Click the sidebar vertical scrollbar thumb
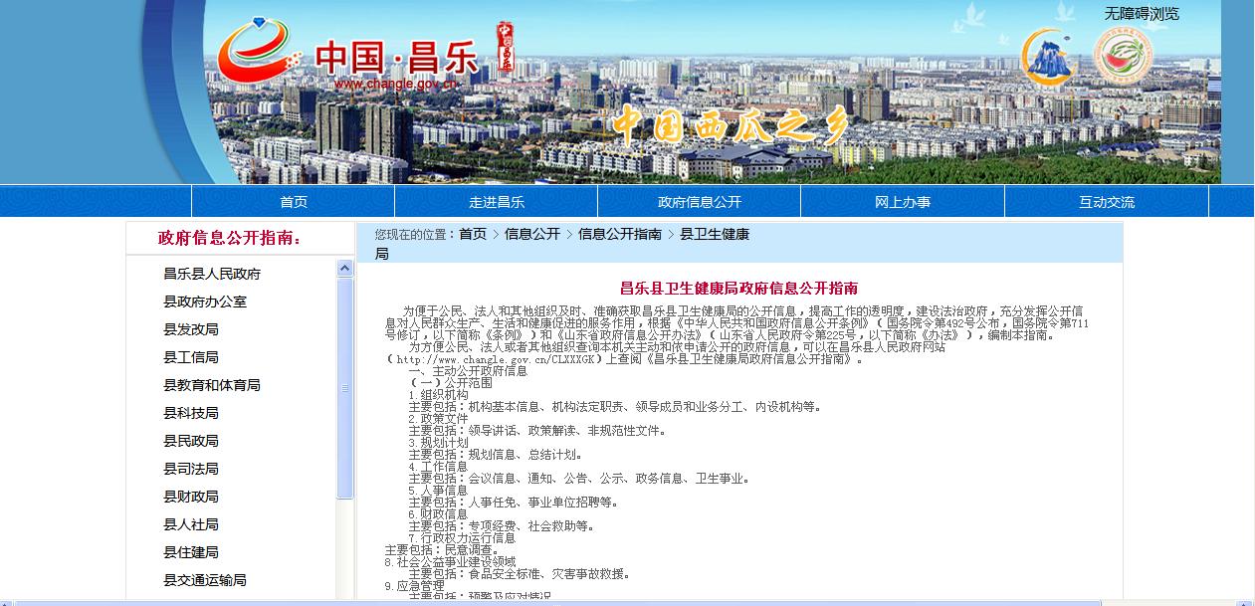The image size is (1255, 606). pos(344,388)
